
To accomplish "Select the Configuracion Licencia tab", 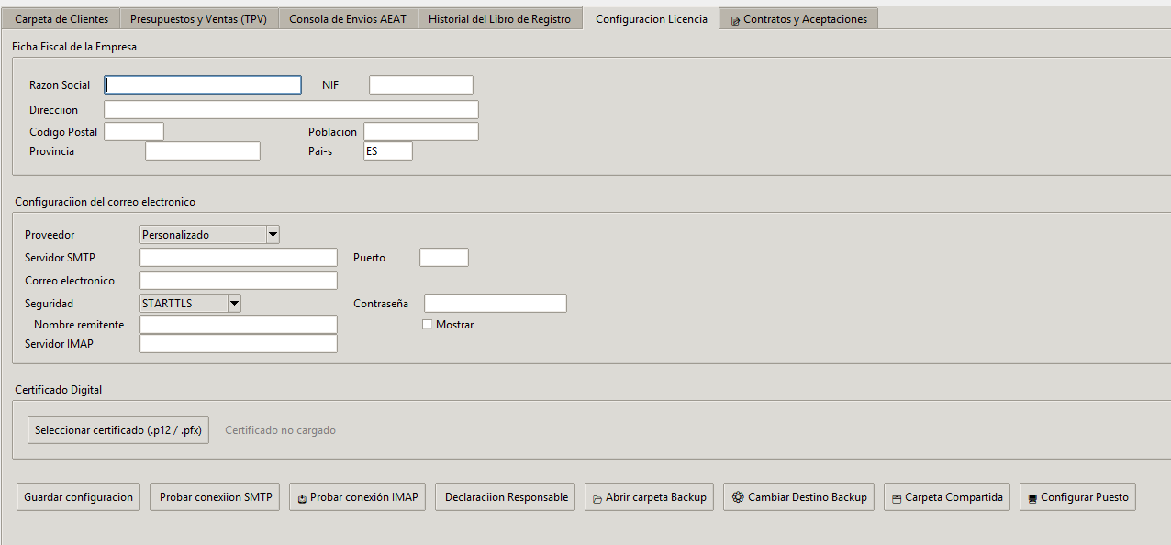I will (x=651, y=18).
